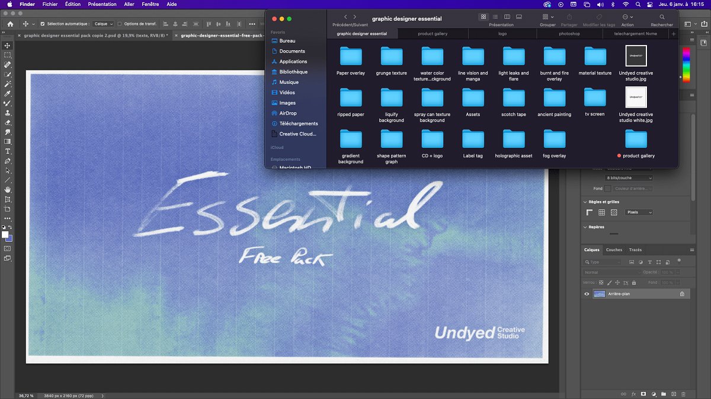The height and width of the screenshot is (399, 711).
Task: Open the product gallery Finder tab
Action: point(433,34)
